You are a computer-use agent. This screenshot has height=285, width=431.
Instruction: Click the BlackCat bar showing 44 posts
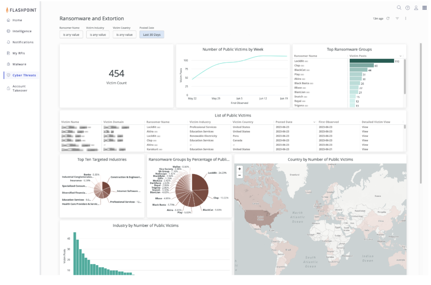(x=359, y=70)
